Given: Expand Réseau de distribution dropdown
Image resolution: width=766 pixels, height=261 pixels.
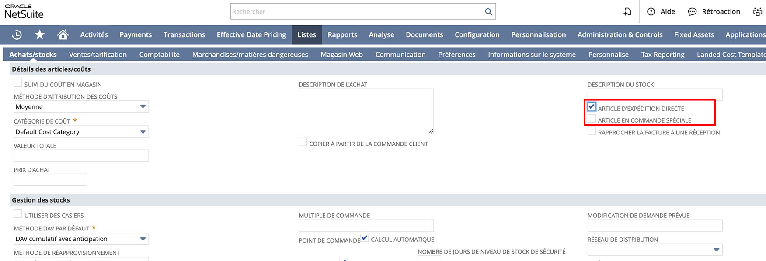Looking at the screenshot, I should [x=716, y=250].
